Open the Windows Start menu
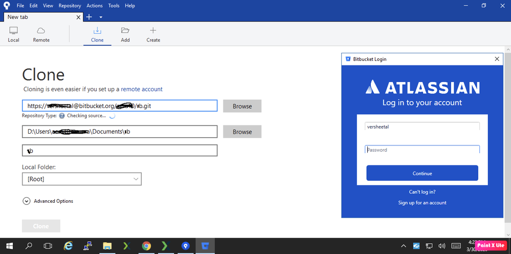Image resolution: width=511 pixels, height=254 pixels. click(x=9, y=246)
